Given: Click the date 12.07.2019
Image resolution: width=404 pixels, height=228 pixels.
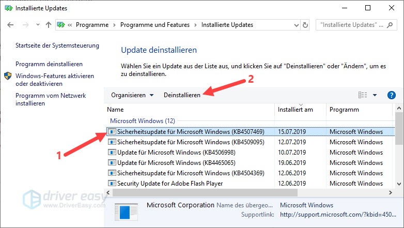Looking at the screenshot, I should point(292,142).
